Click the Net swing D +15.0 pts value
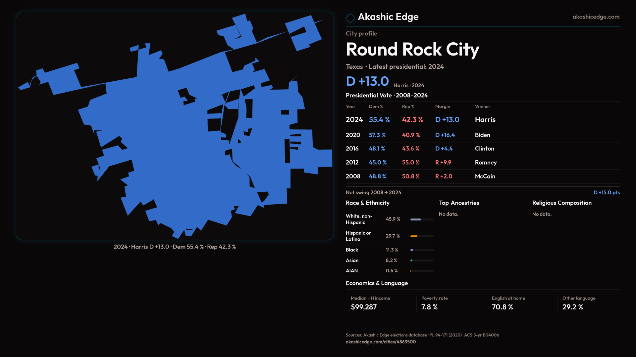The width and height of the screenshot is (636, 357). click(x=606, y=192)
